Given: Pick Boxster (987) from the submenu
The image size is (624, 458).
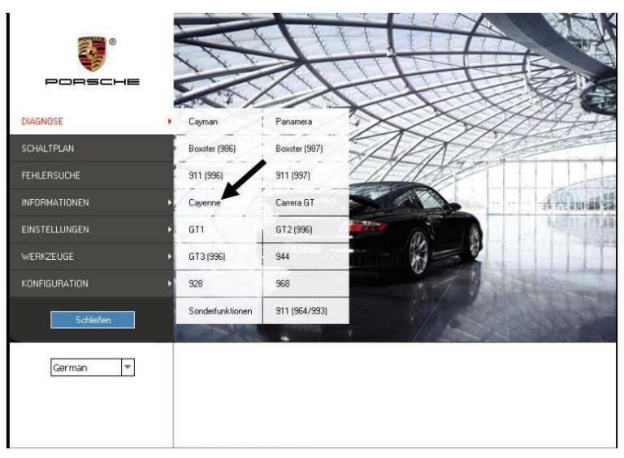Looking at the screenshot, I should (x=306, y=149).
